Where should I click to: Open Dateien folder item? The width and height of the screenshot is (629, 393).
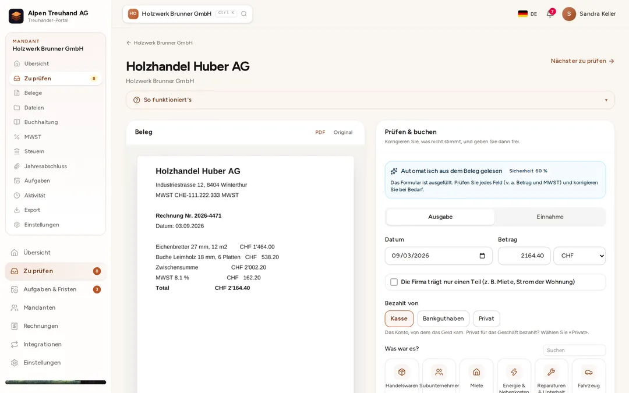click(55, 108)
